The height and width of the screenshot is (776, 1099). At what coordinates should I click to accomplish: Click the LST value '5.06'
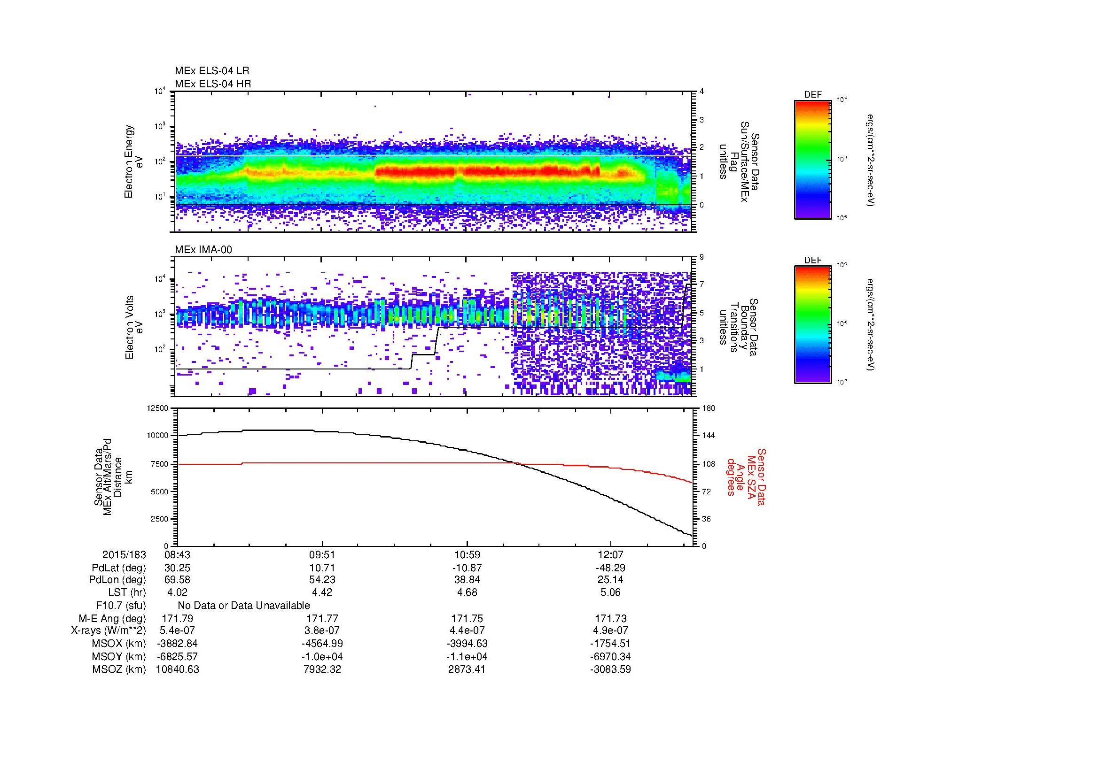pos(611,593)
